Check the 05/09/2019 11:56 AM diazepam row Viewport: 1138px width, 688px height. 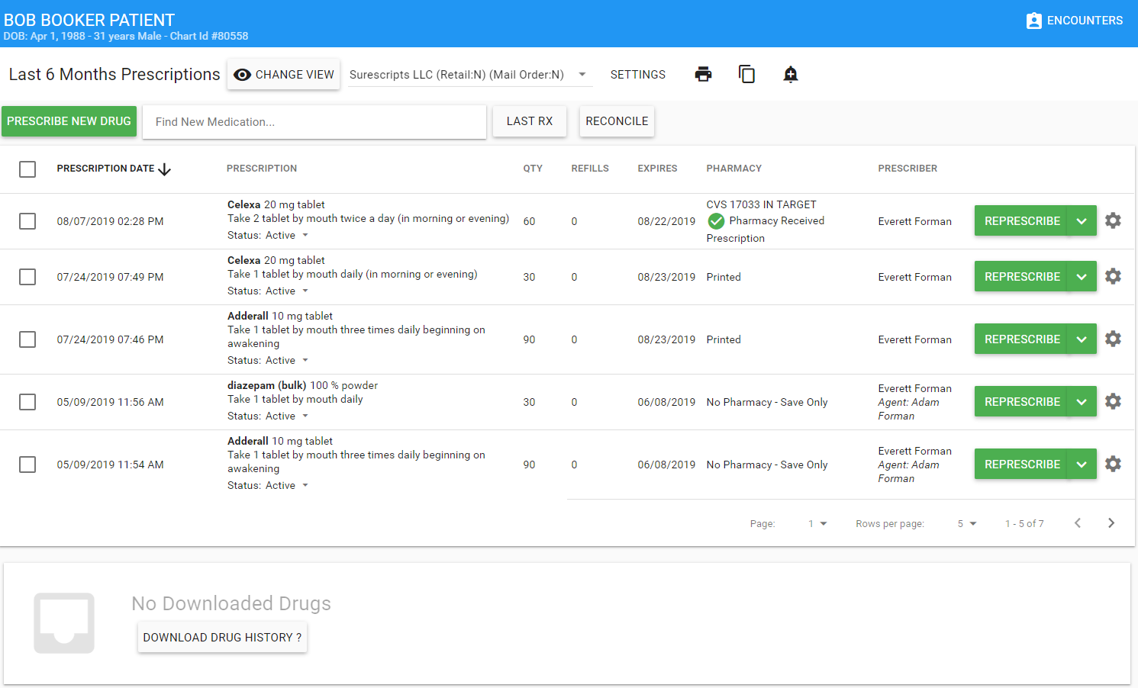click(x=27, y=402)
